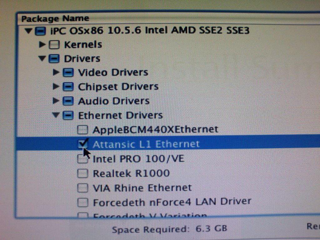Viewport: 320px width, 240px height.
Task: Select the AppleBCM440XEthernet row label
Action: point(156,130)
